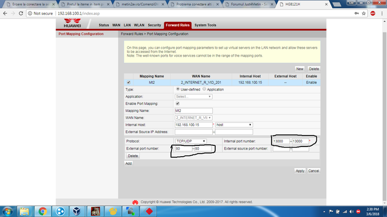Close the Eroare la conectare tab

[x=53, y=4]
